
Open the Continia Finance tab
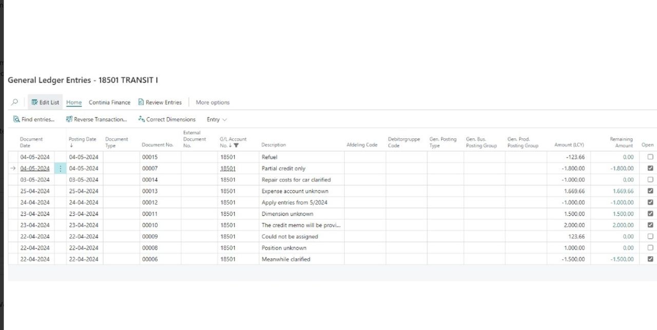tap(109, 102)
